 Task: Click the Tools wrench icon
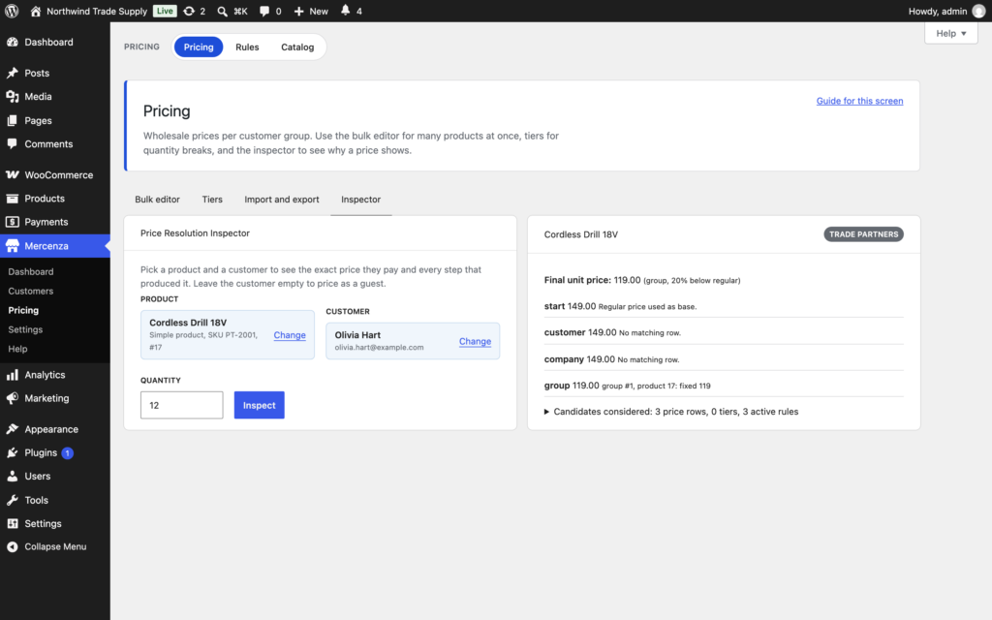(12, 500)
